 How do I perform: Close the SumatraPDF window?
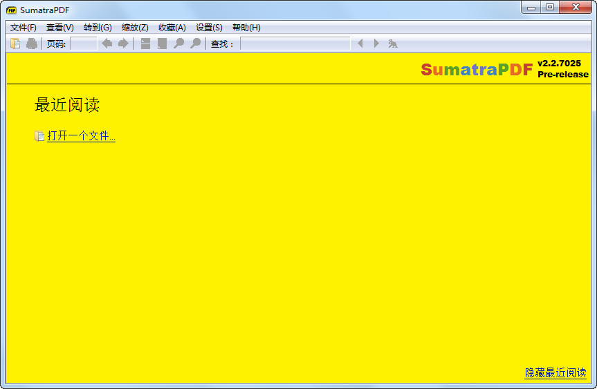[576, 8]
